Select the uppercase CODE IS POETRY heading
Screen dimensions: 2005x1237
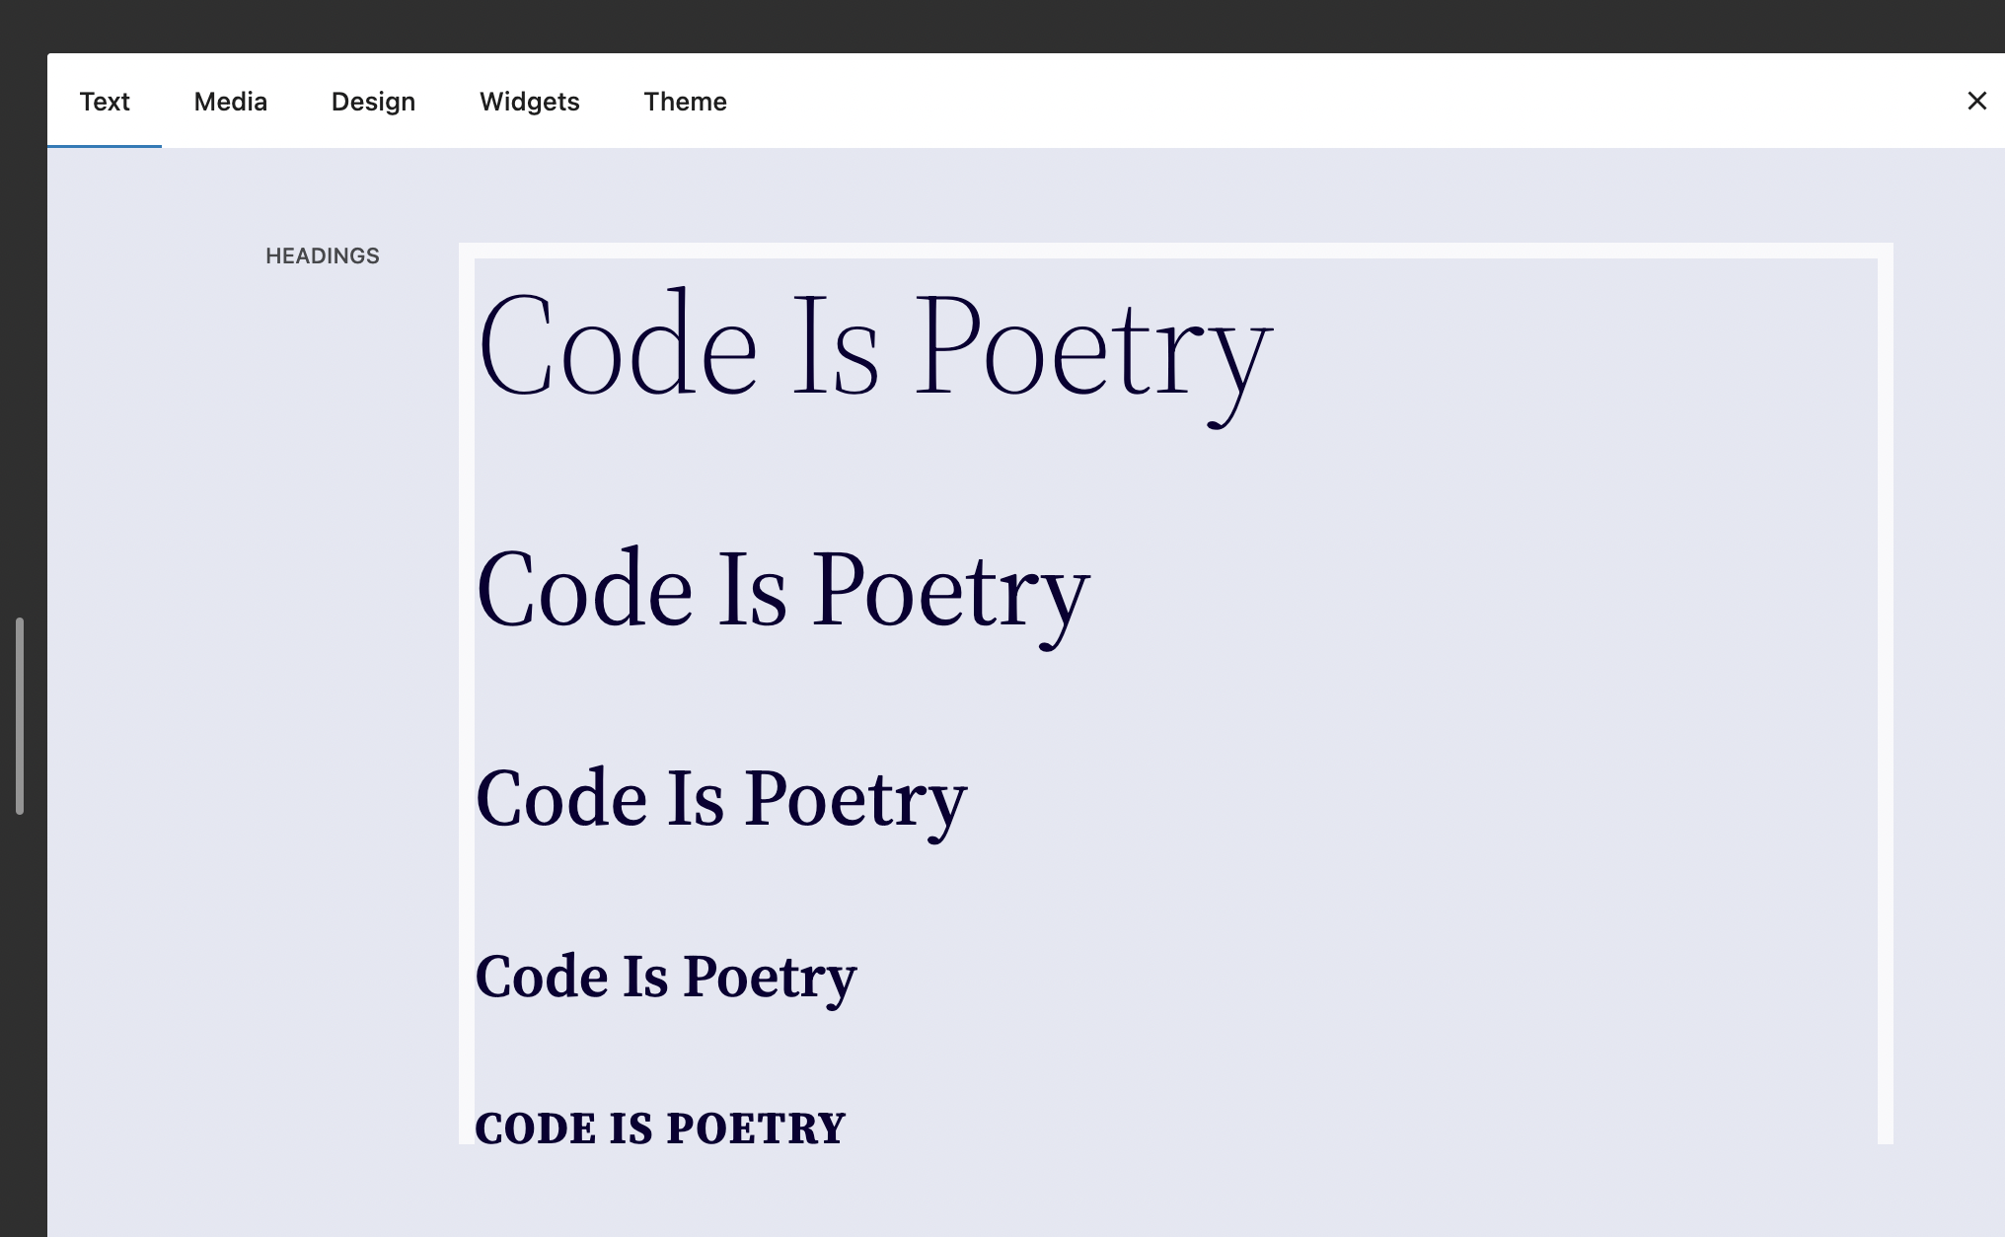coord(660,1128)
